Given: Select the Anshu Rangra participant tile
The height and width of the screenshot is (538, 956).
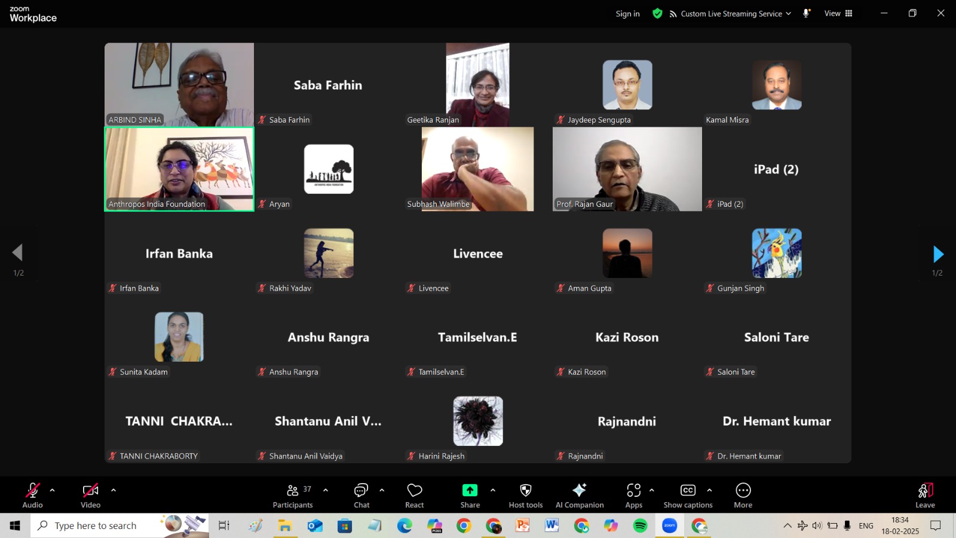Looking at the screenshot, I should point(329,337).
